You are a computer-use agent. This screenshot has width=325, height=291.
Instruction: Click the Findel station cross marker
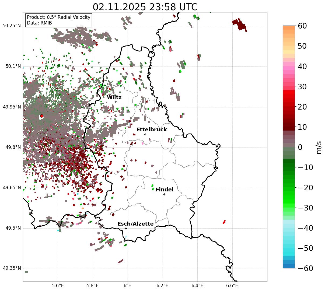point(164,194)
